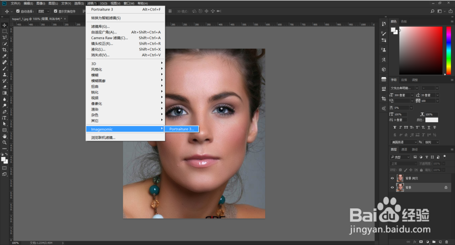Hide the 背景 拷贝 layer
This screenshot has height=245, width=455.
[392, 178]
